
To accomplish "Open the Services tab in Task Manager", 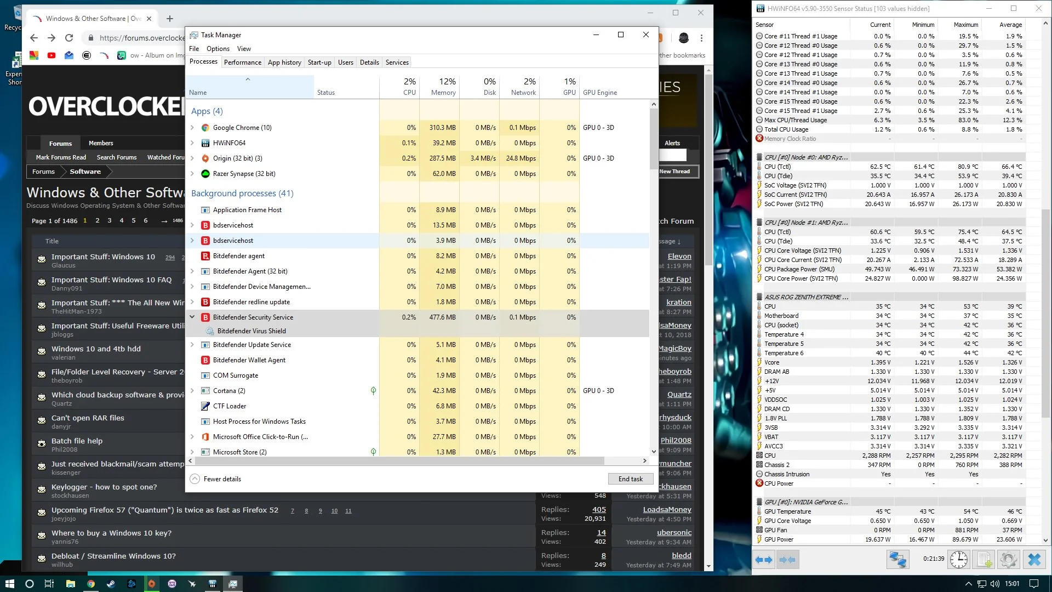I will (x=397, y=62).
